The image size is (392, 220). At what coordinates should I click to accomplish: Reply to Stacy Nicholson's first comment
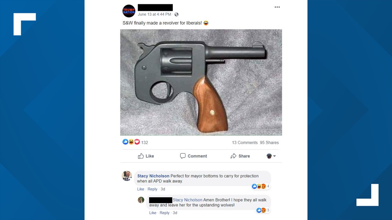tap(152, 189)
